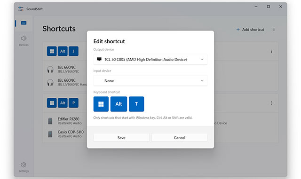Maximize the SoundShift window

269,7
